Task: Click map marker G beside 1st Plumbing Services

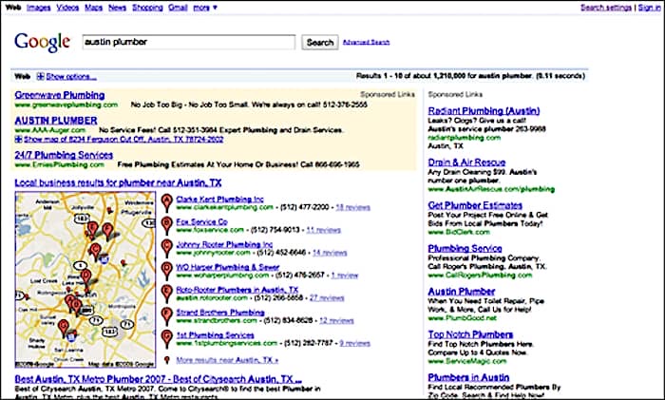Action: tap(167, 339)
